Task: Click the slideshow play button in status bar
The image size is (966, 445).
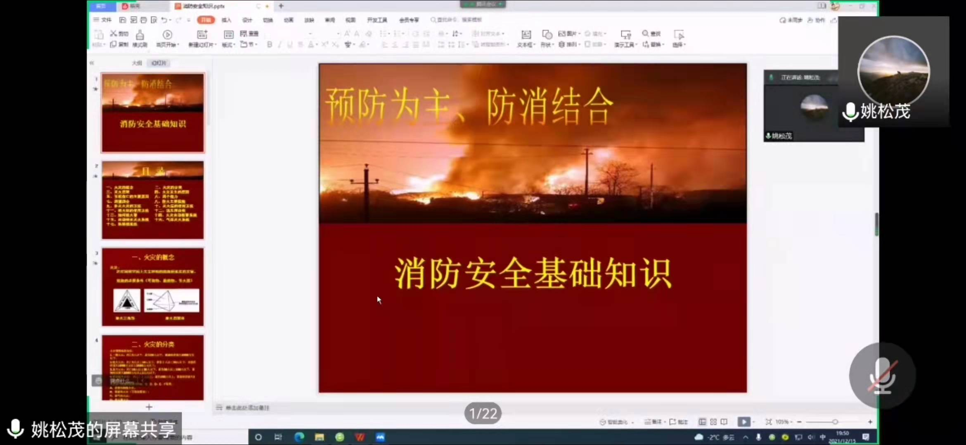Action: point(744,422)
